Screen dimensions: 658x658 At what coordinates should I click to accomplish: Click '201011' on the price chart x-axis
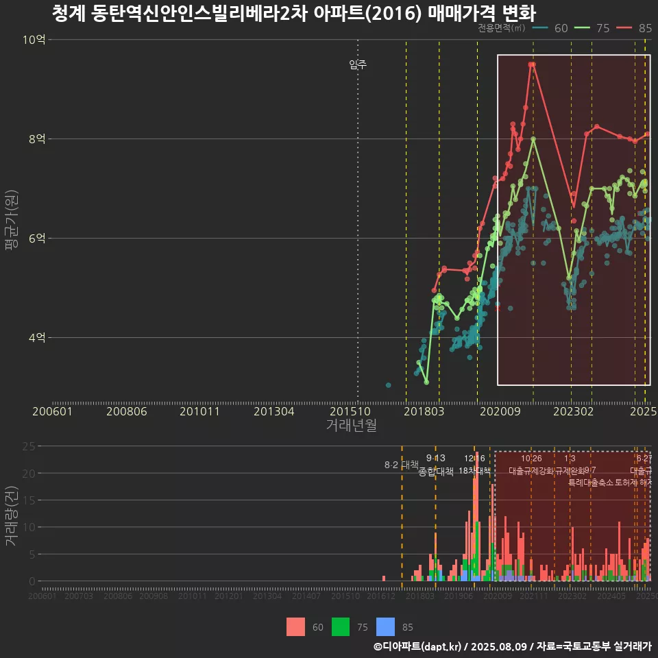click(199, 411)
